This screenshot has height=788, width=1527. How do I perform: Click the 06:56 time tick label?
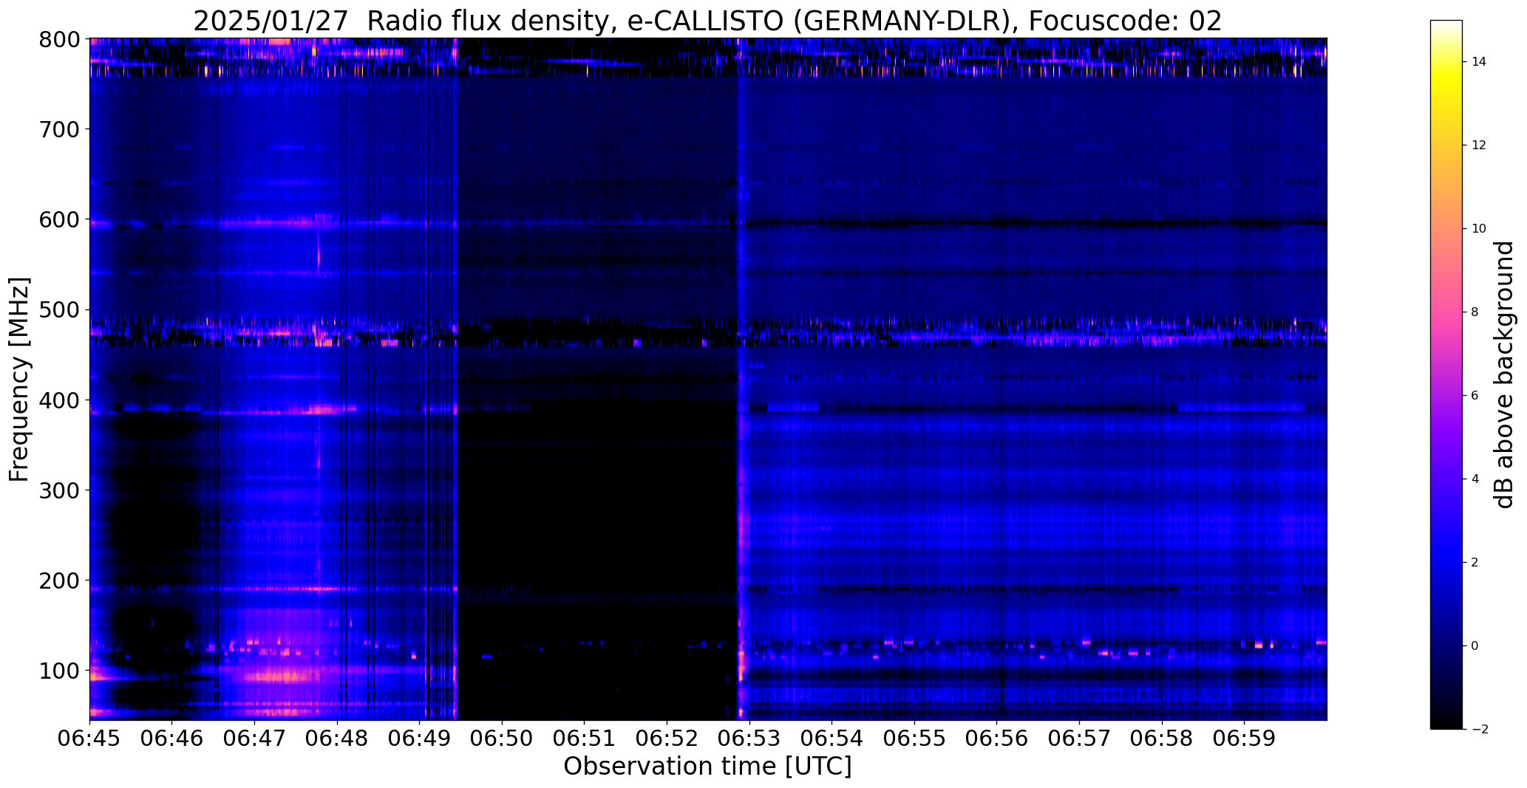997,739
